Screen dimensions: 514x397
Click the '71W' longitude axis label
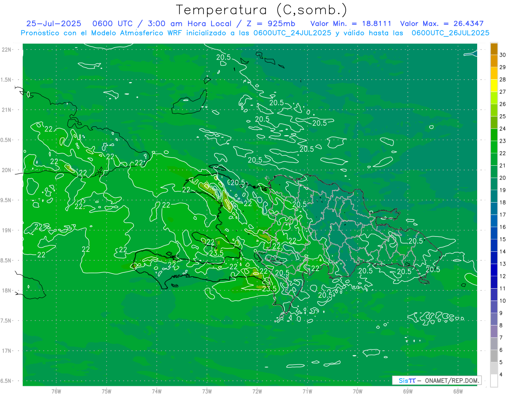(308, 391)
